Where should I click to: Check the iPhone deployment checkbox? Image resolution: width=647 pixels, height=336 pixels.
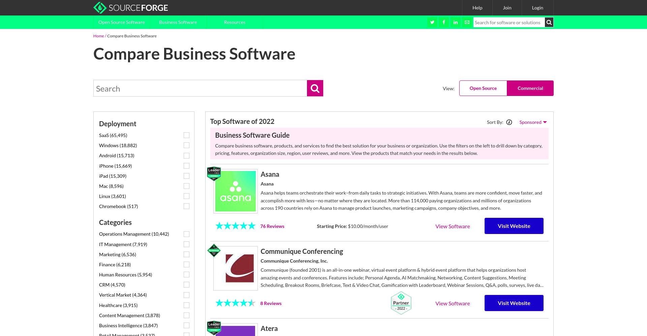click(186, 166)
